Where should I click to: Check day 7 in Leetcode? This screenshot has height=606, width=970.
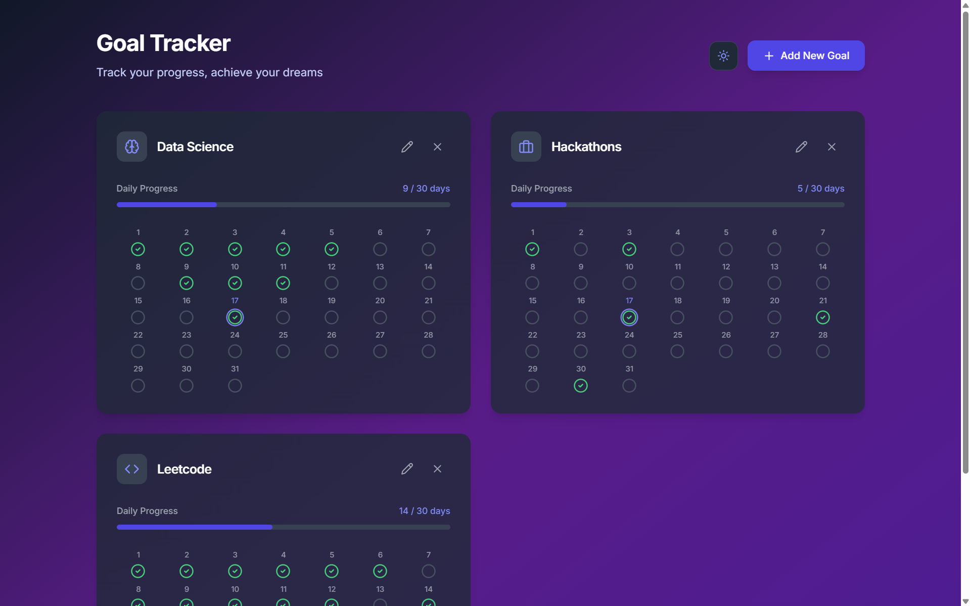429,571
